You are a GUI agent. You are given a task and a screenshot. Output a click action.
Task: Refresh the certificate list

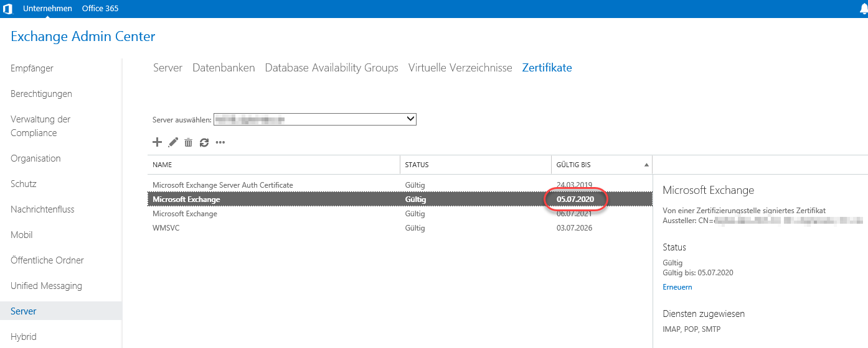tap(204, 142)
